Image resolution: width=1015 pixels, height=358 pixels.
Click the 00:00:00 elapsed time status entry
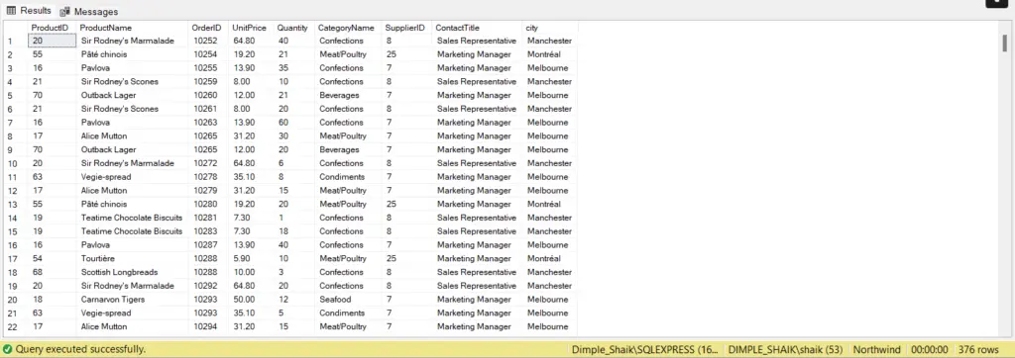930,350
